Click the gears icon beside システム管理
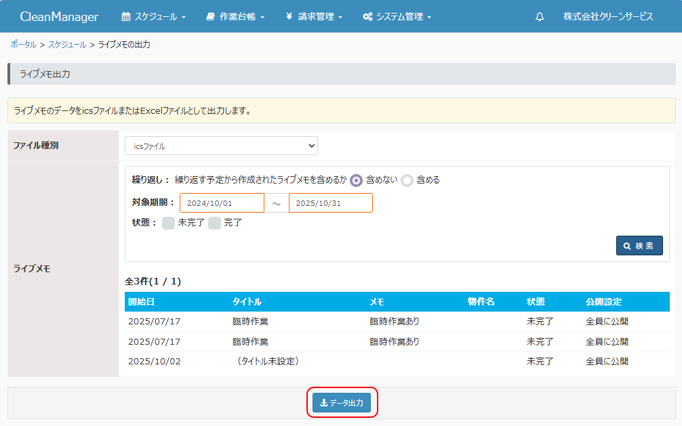The width and height of the screenshot is (682, 426). 367,17
